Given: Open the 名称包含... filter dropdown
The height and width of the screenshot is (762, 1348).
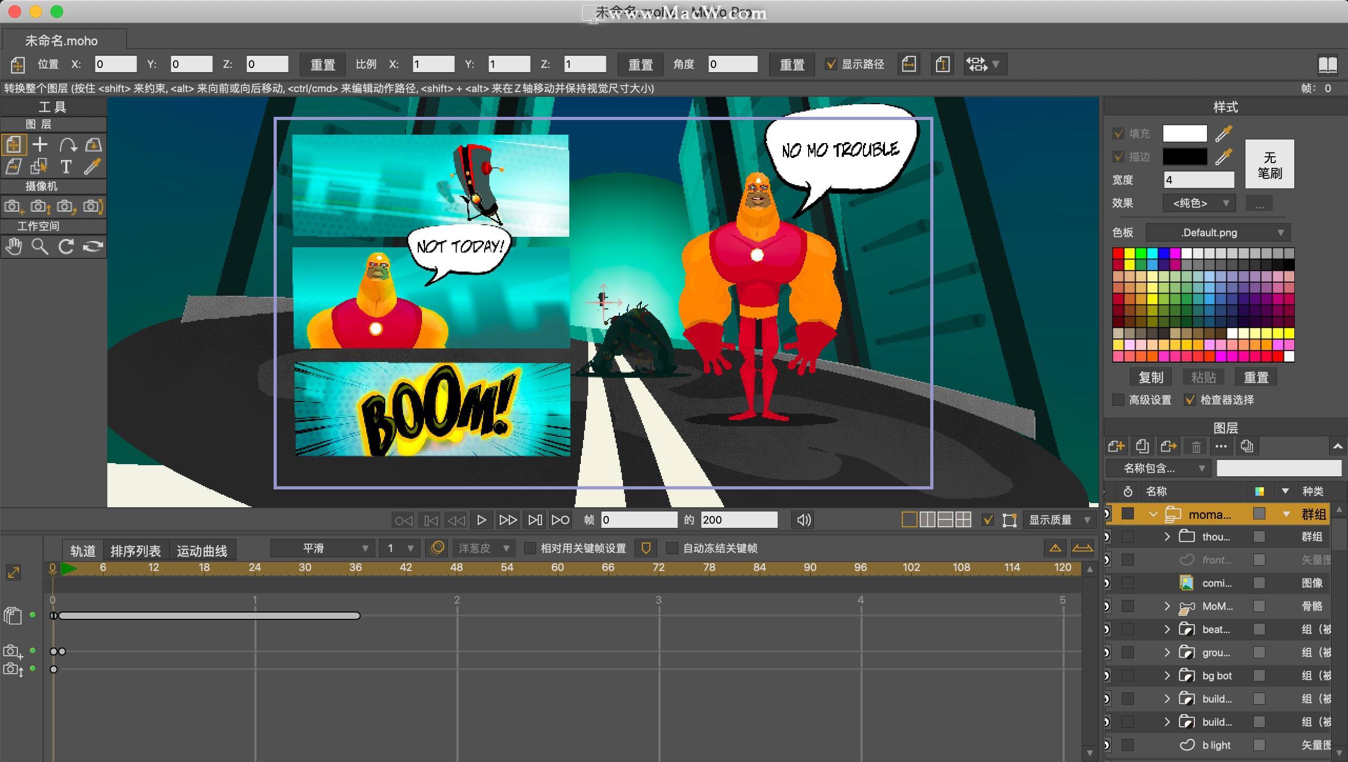Looking at the screenshot, I should (x=1158, y=468).
